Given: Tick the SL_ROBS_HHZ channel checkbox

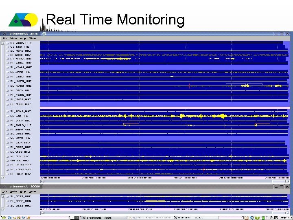Looking at the screenshot, I should tap(7, 86).
